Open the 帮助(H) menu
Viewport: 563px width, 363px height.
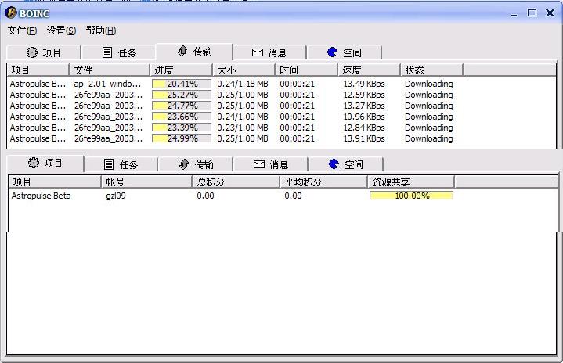[101, 31]
